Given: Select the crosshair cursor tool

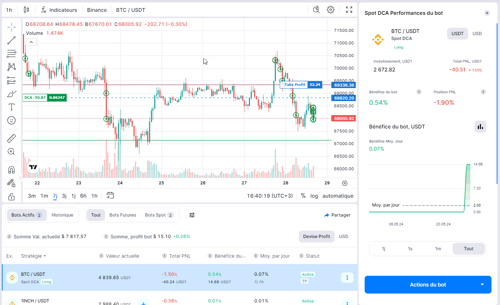Looking at the screenshot, I should tap(11, 27).
